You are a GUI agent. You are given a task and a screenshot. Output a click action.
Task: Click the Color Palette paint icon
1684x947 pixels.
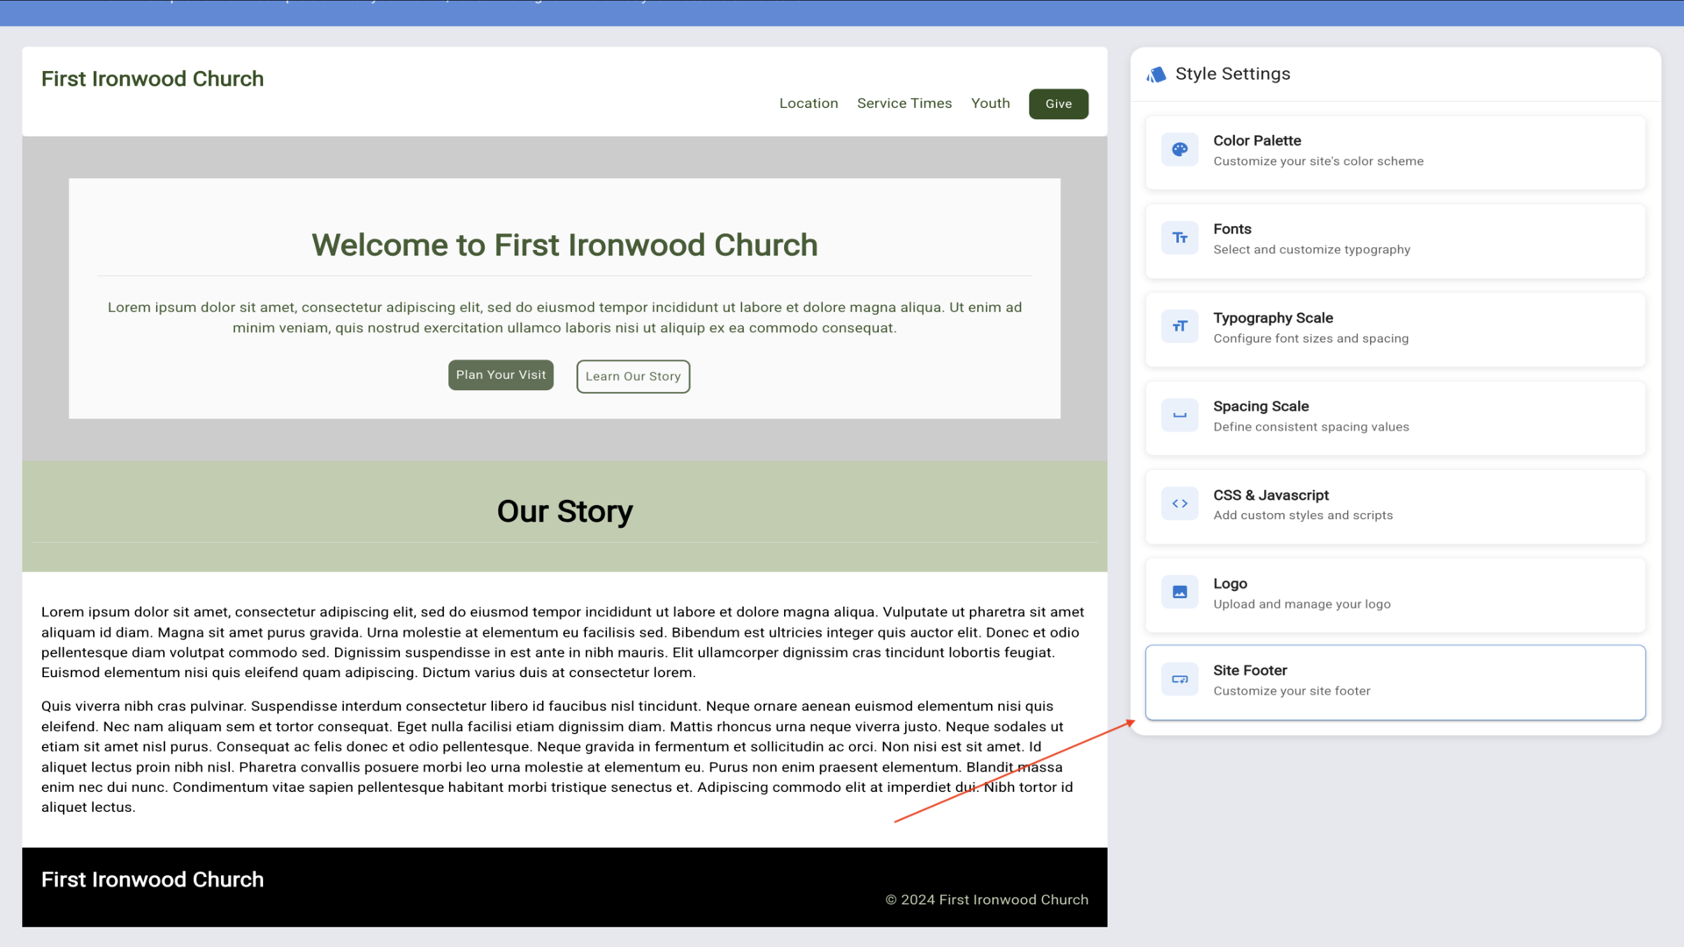[1180, 150]
